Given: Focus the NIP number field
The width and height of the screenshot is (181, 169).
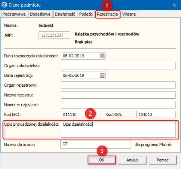Looking at the screenshot, I should (x=54, y=35).
